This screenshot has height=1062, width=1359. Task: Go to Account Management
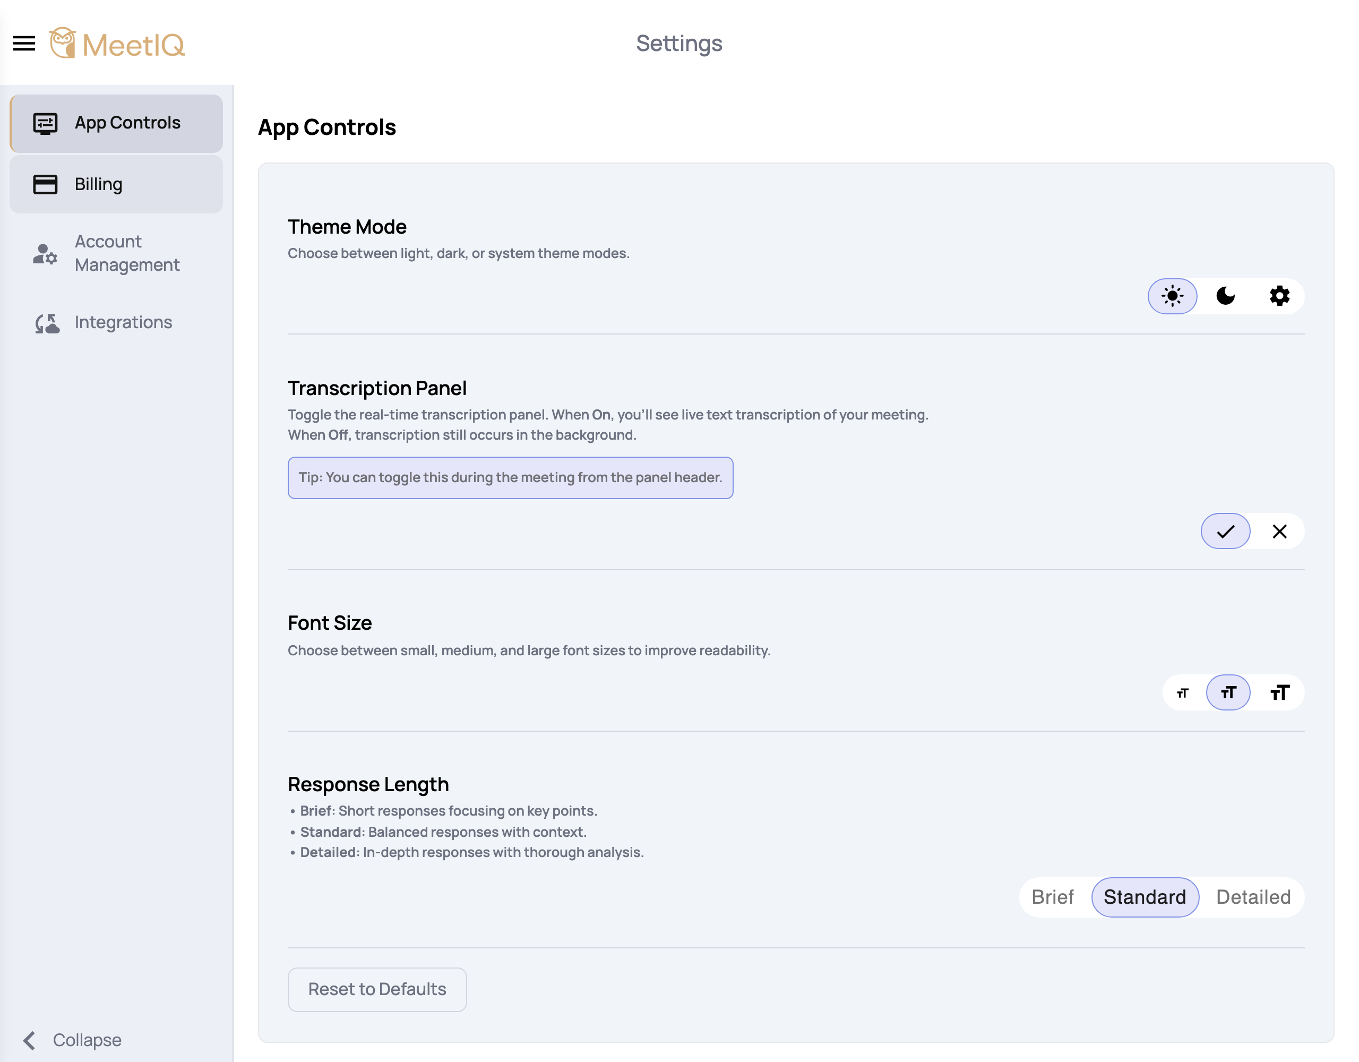[x=116, y=253]
